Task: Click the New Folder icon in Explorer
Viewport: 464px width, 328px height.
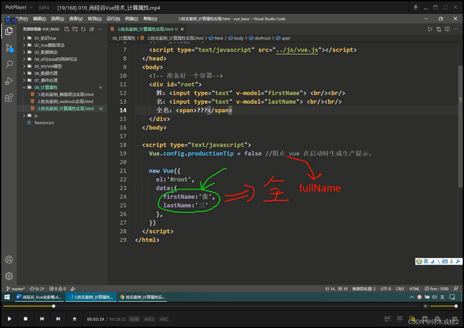Action: pos(75,29)
